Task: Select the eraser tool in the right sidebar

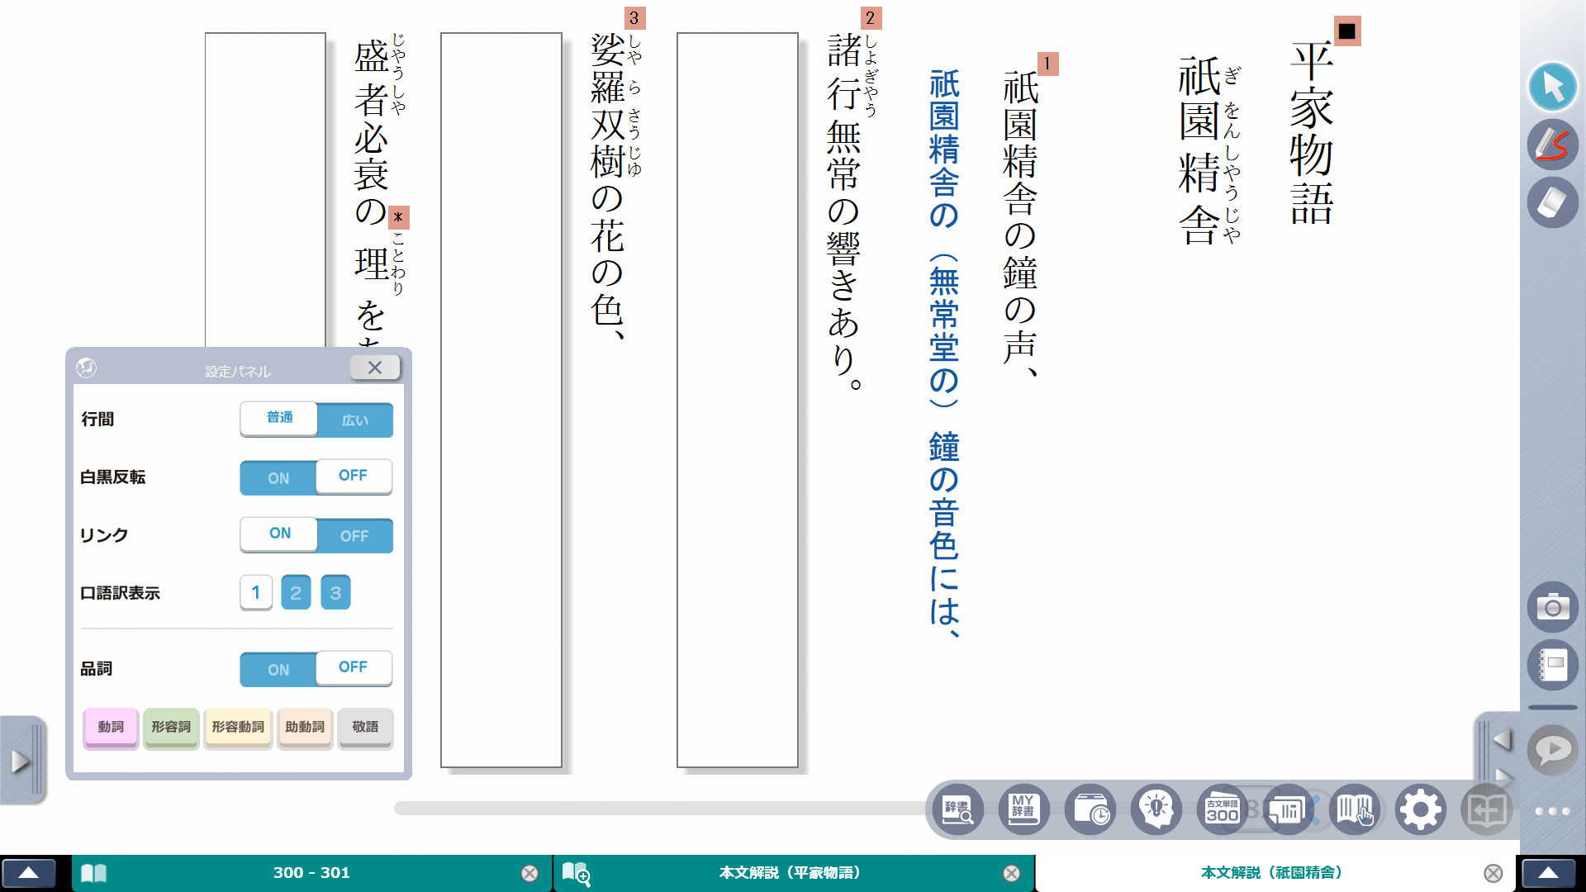Action: (x=1553, y=202)
